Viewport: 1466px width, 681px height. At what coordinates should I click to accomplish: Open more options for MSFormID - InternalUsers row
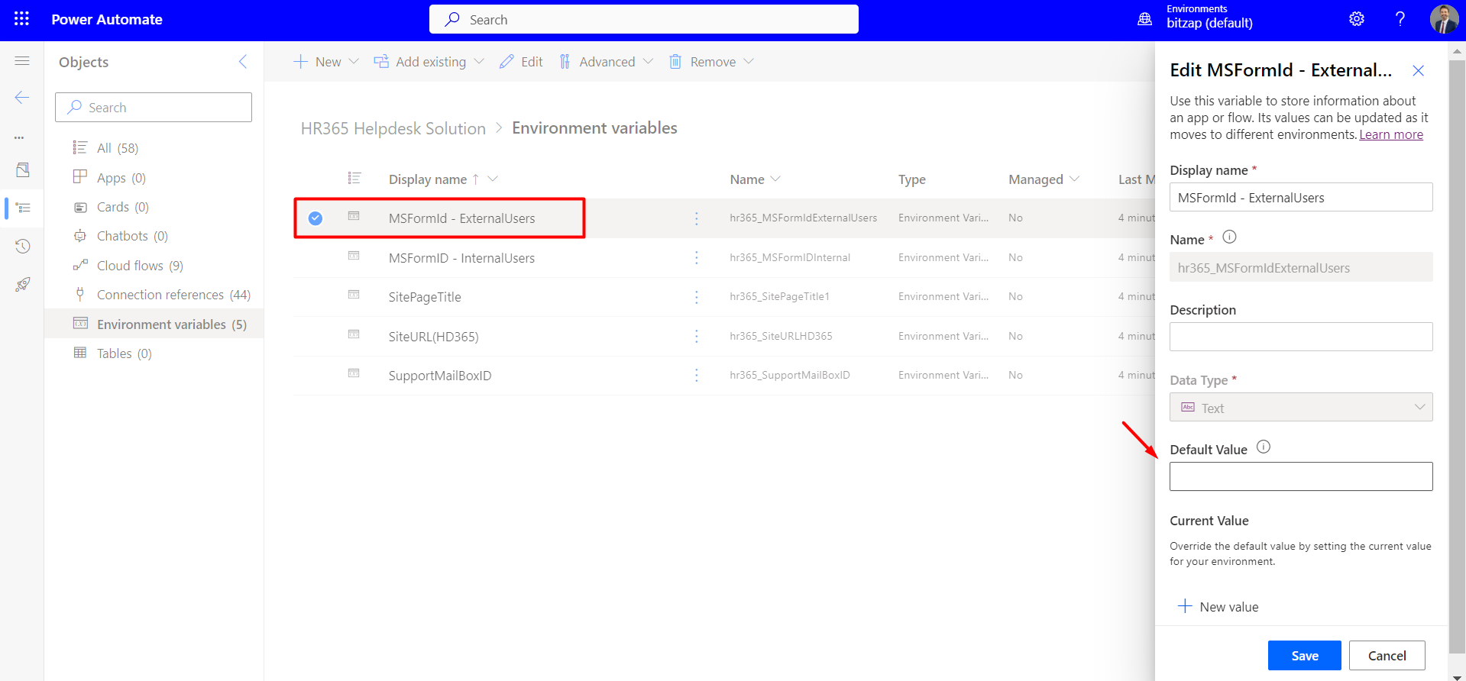tap(696, 258)
